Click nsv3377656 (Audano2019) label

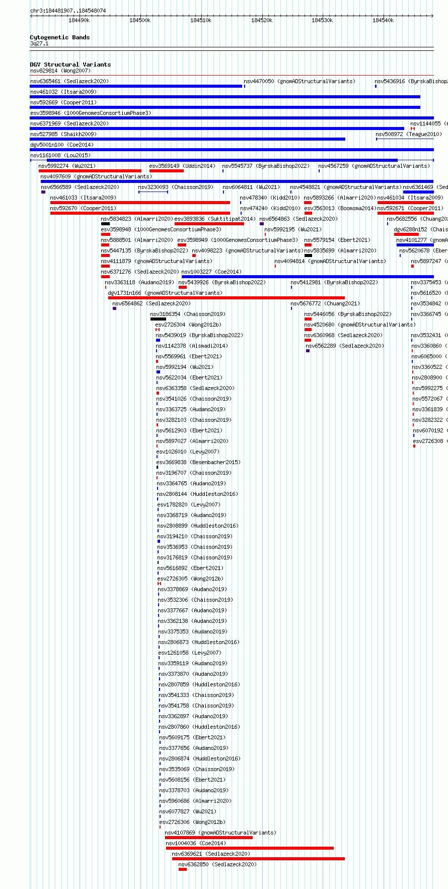coord(194,748)
